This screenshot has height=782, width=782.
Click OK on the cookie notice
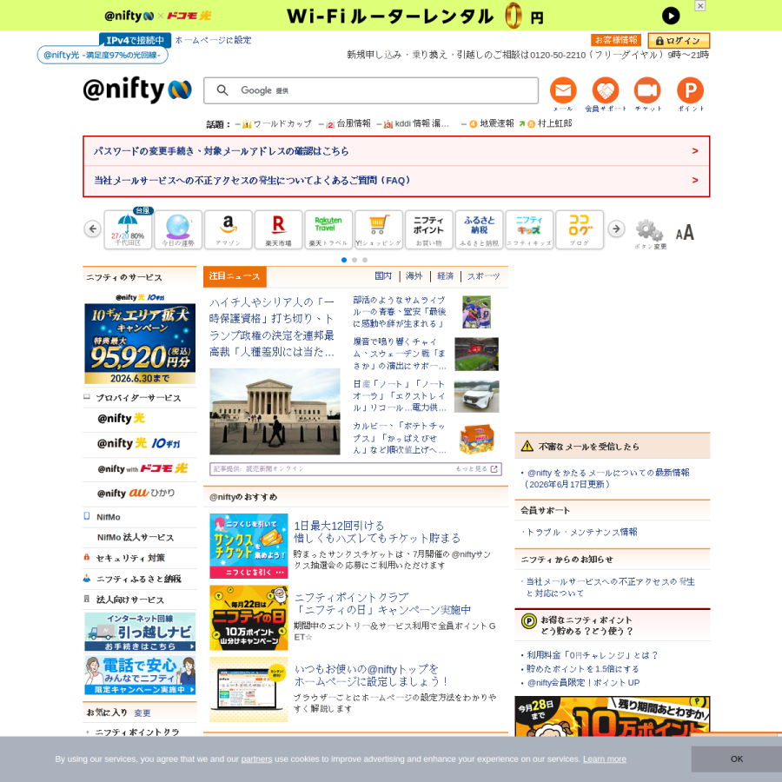[x=737, y=759]
